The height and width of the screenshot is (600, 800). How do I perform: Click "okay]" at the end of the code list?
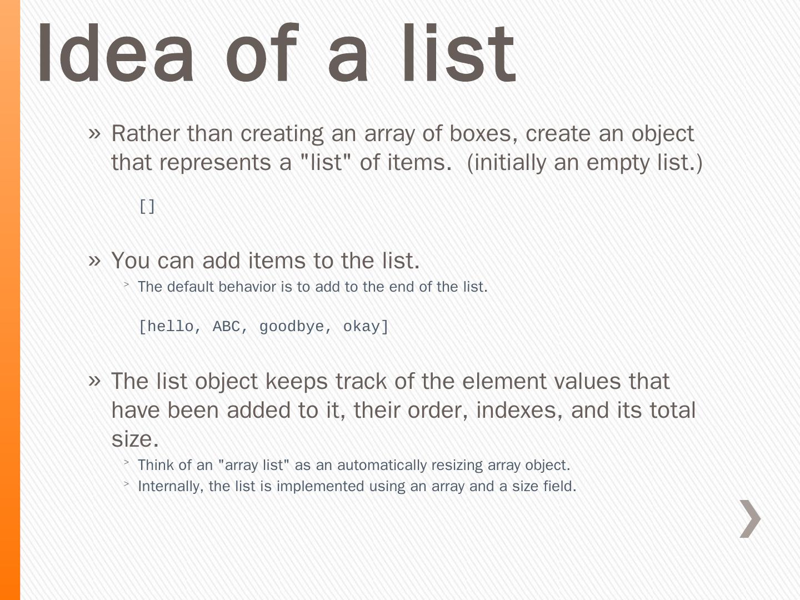[x=366, y=327]
